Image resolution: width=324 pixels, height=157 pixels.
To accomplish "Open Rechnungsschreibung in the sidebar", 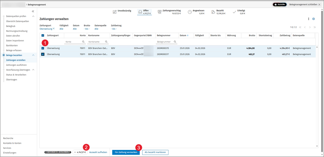I will pos(17,31).
